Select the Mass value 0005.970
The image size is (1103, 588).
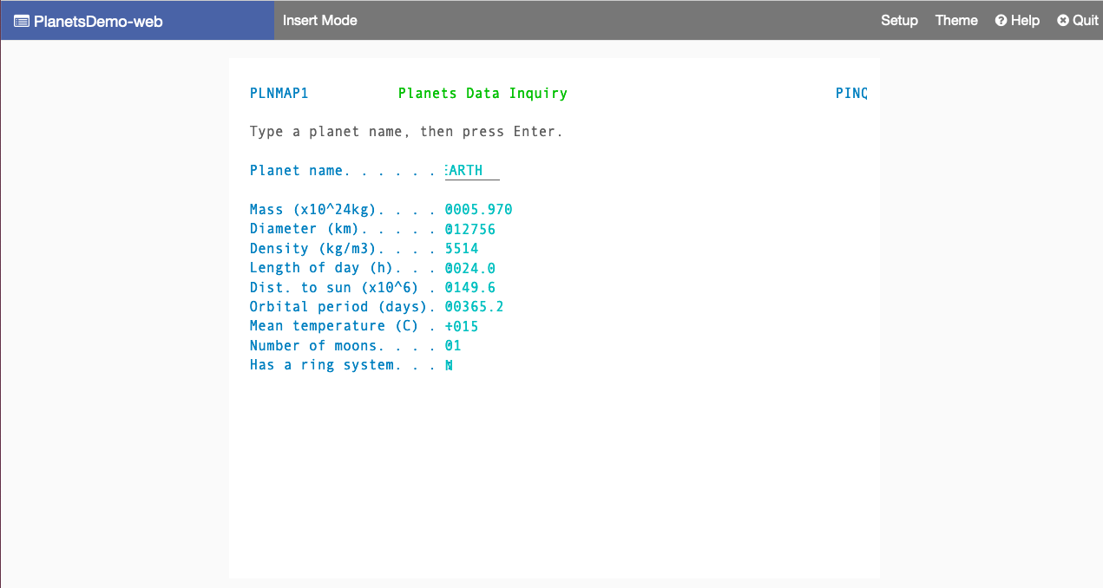(x=479, y=210)
